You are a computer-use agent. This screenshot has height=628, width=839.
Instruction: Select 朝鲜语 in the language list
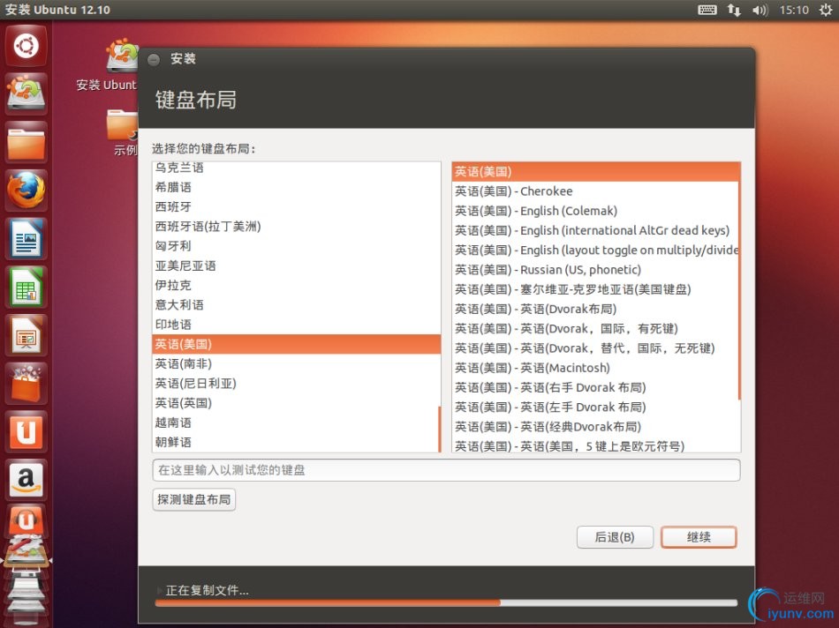coord(295,442)
